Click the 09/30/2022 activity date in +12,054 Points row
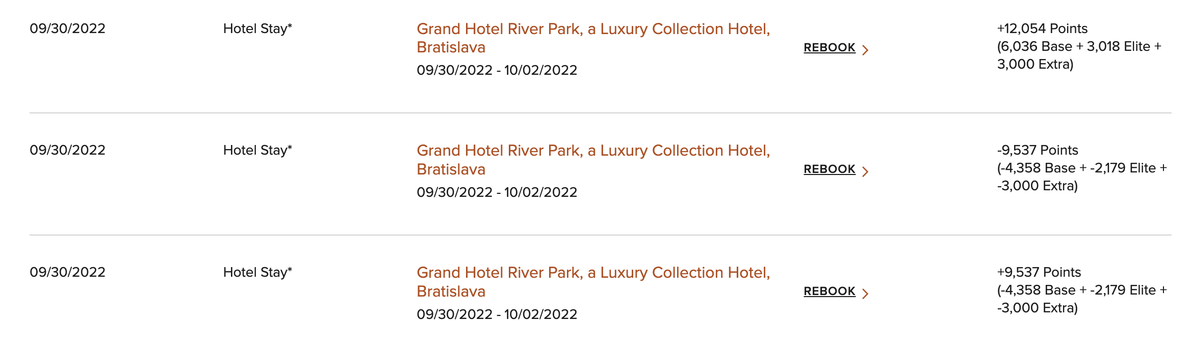Viewport: 1191px width, 350px height. click(67, 28)
